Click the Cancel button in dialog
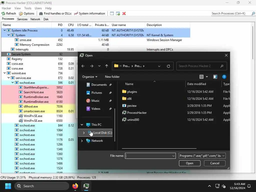 (x=214, y=163)
